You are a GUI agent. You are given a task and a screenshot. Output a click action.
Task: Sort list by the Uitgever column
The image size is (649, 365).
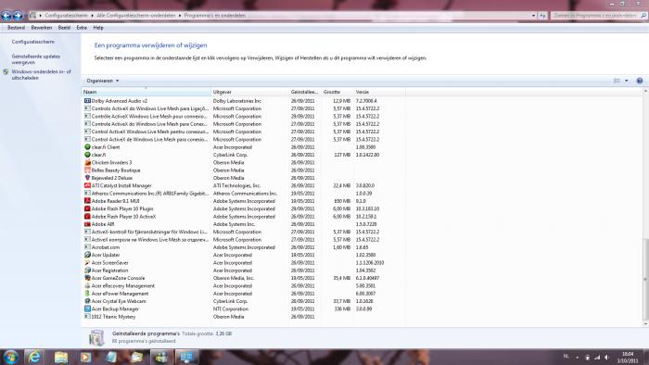(249, 92)
